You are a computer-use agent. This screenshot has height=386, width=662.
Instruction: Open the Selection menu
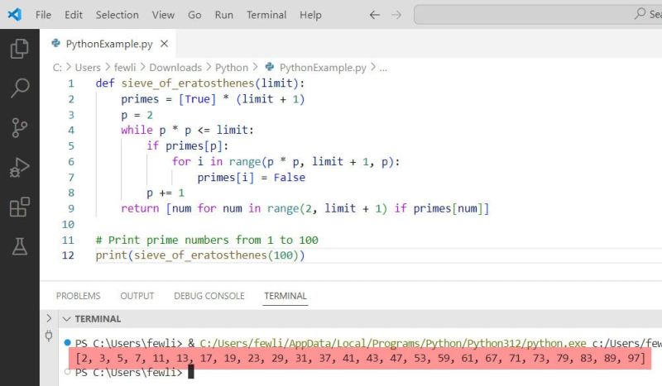tap(117, 15)
